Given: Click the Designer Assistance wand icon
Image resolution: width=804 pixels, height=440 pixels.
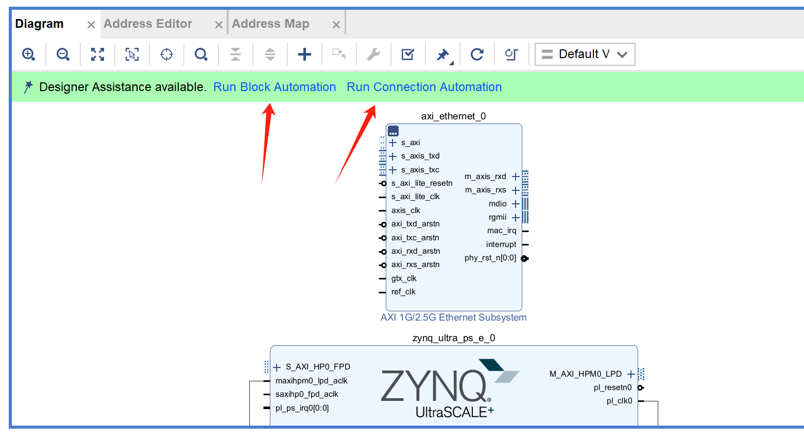Looking at the screenshot, I should (28, 87).
